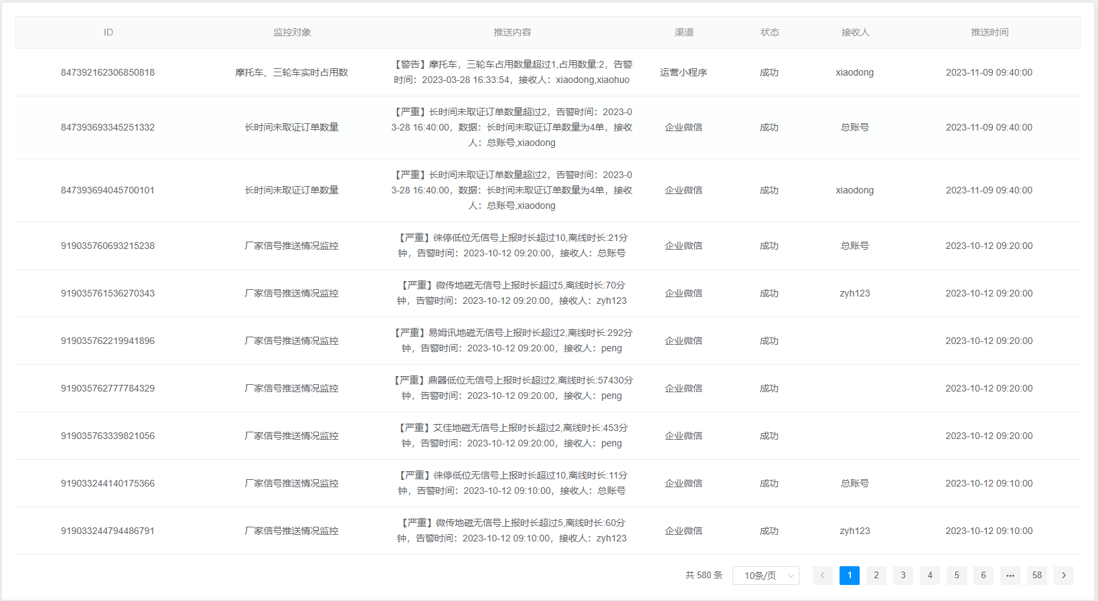
Task: Jump to last page 58
Action: point(1036,576)
